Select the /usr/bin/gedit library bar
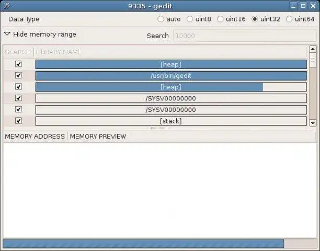Image resolution: width=320 pixels, height=251 pixels. click(x=171, y=76)
